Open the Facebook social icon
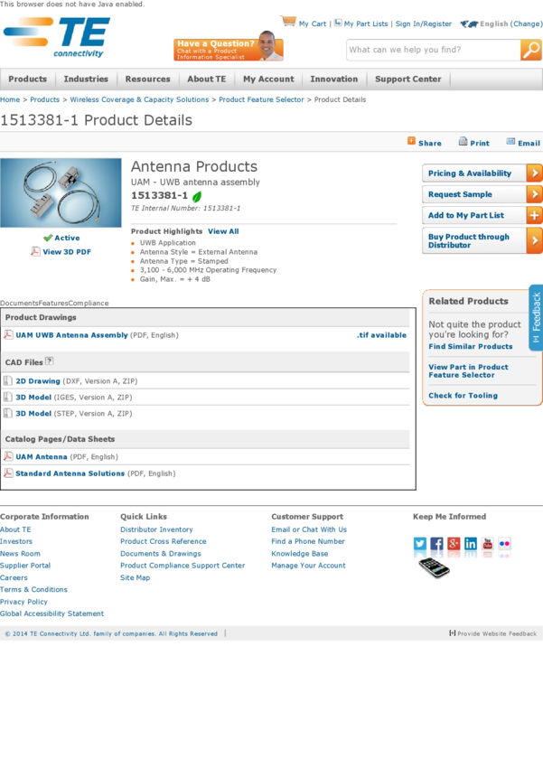Screen dimensions: 543x768 [436, 544]
